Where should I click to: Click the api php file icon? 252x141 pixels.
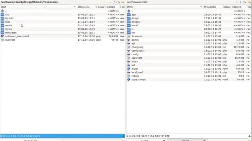[x=129, y=43]
